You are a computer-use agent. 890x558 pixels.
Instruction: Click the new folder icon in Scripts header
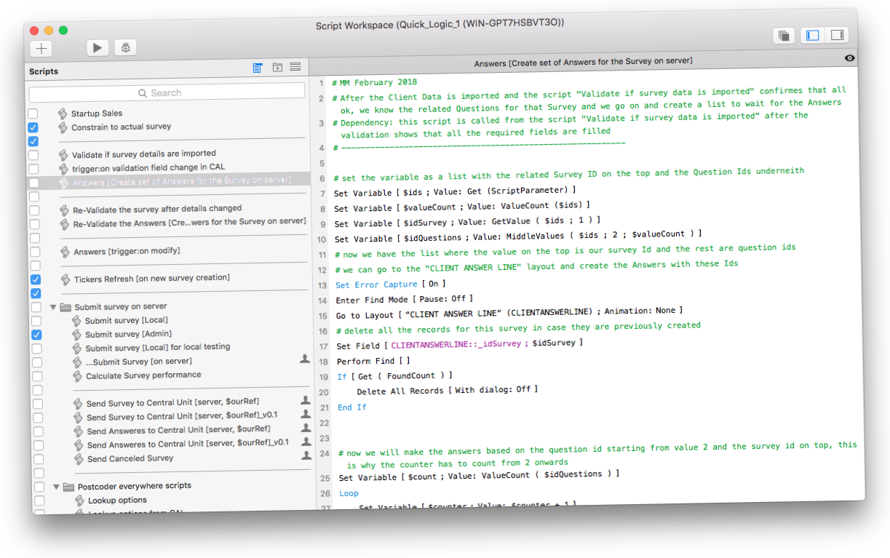point(277,68)
